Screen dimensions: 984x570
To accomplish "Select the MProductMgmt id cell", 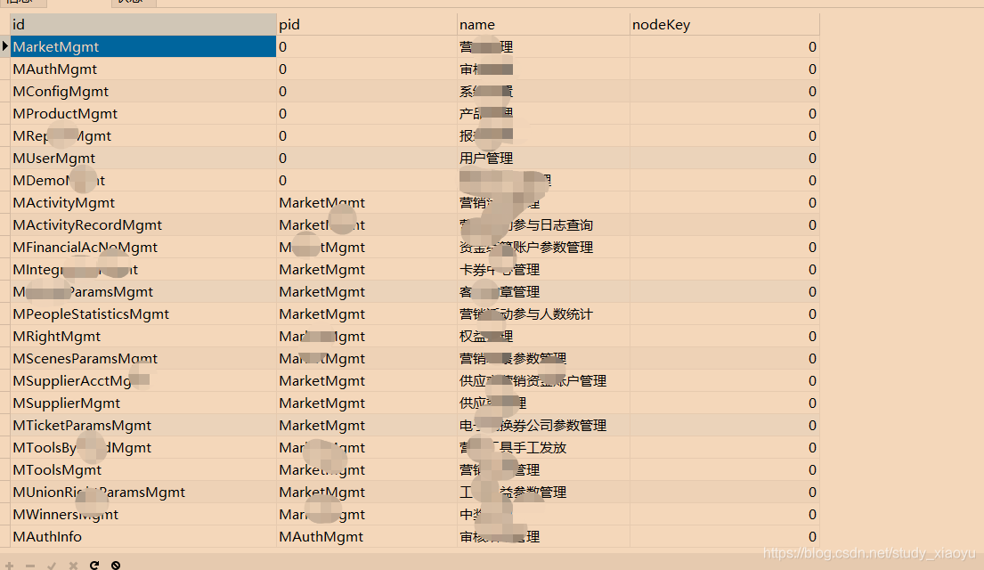I will [143, 114].
